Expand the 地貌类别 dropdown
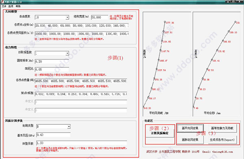244x159 pixels. tap(69, 126)
